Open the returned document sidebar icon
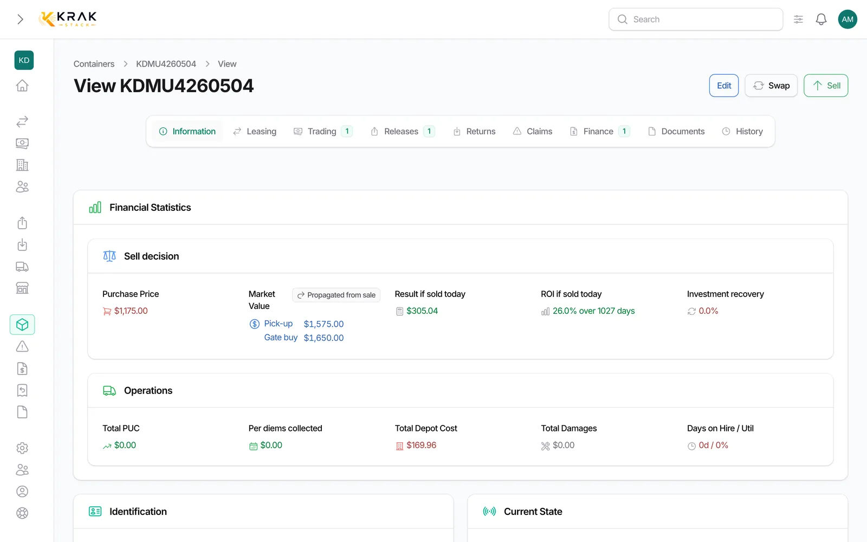This screenshot has height=542, width=867. tap(22, 390)
